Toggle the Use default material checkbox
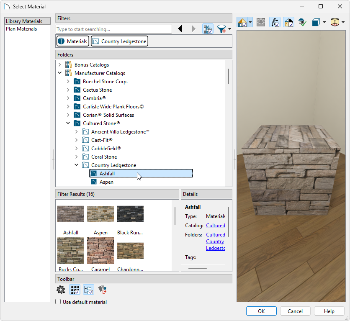The height and width of the screenshot is (321, 350). coord(58,302)
